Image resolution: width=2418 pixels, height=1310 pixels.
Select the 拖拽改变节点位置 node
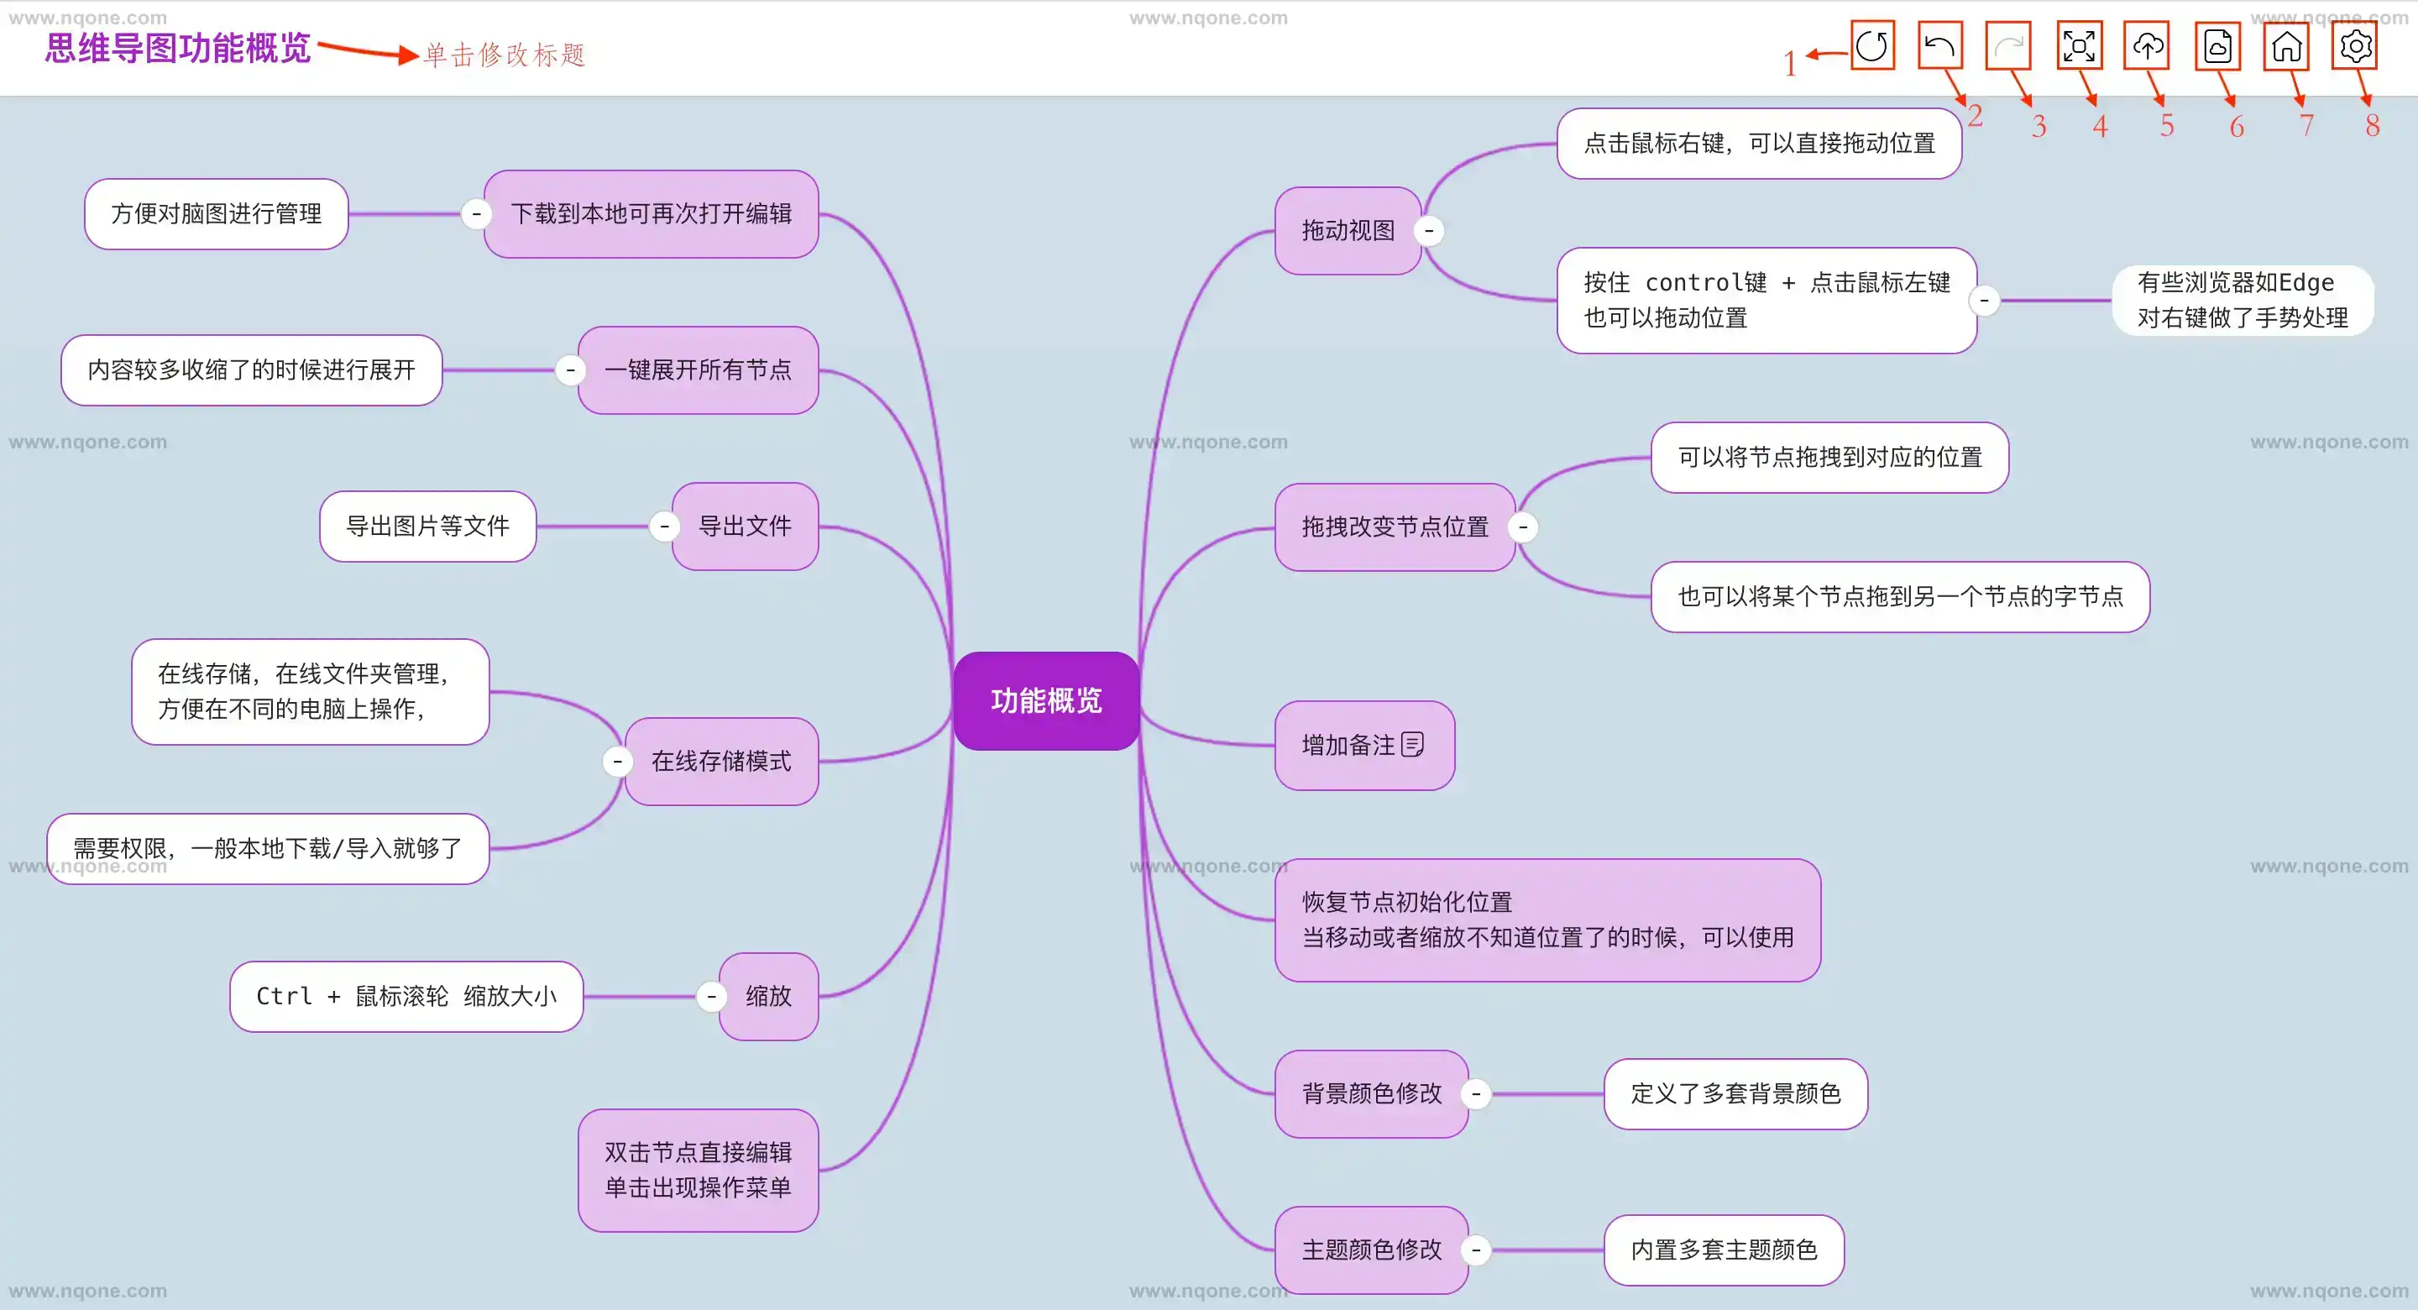1395,527
